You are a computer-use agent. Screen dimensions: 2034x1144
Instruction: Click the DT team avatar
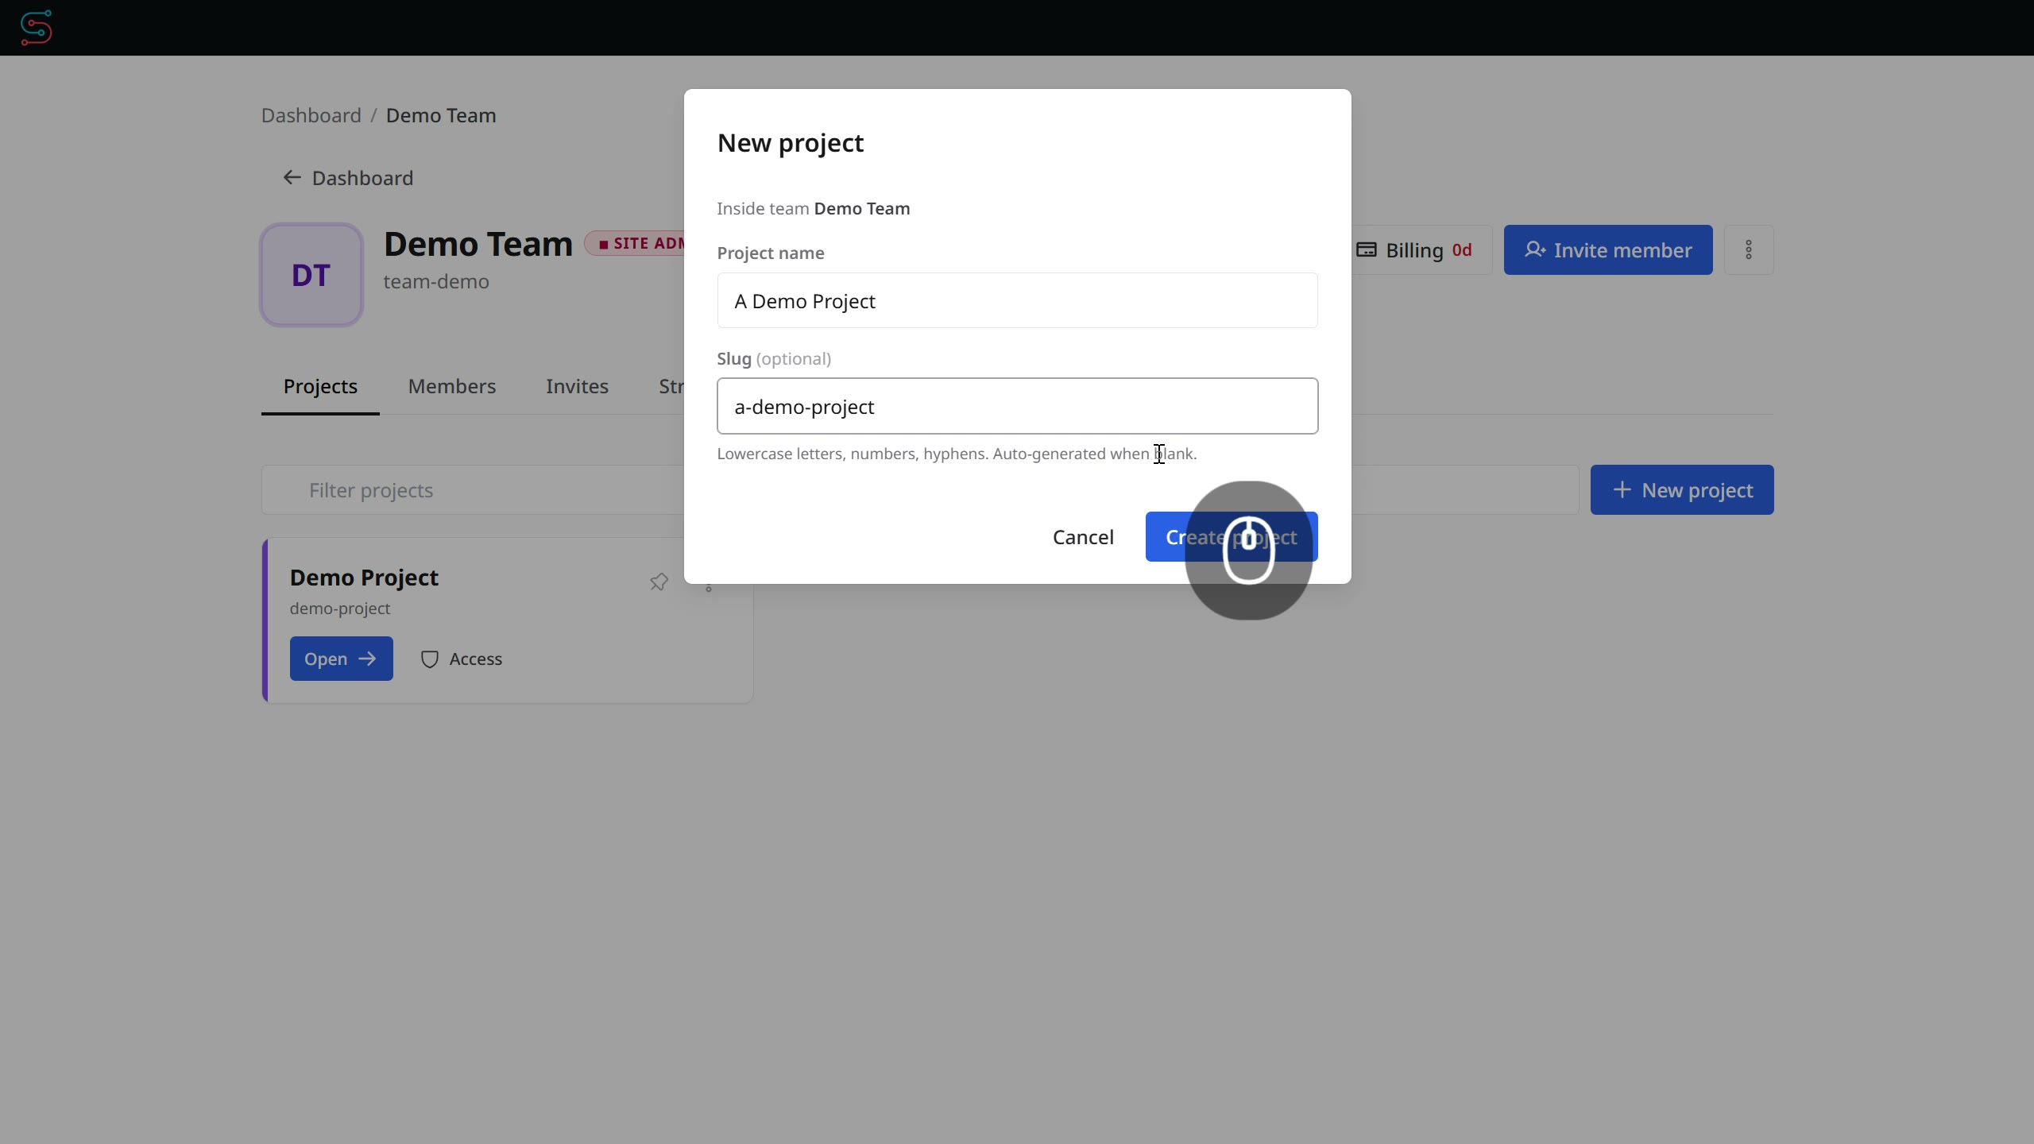click(x=311, y=275)
